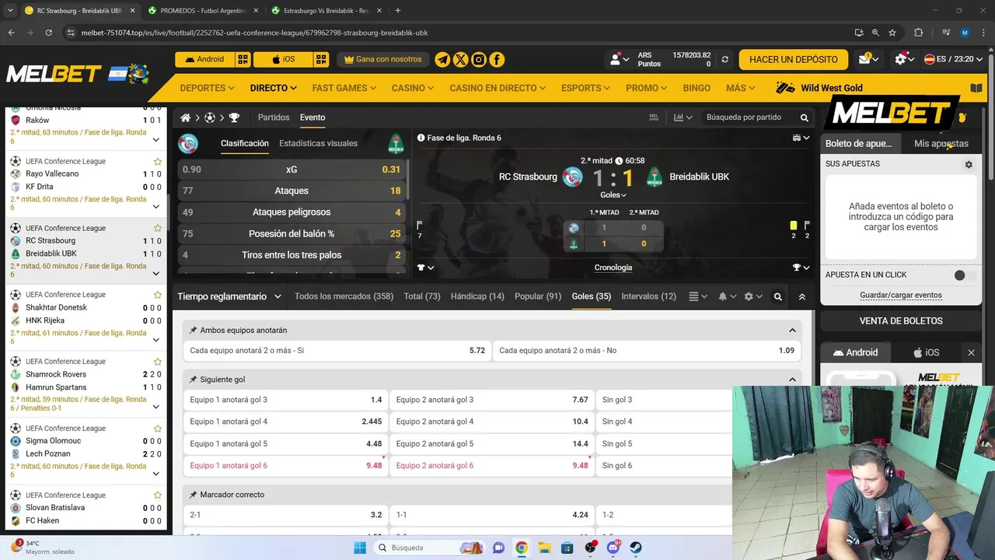This screenshot has width=995, height=560.
Task: Open the Tiempo reglamentario dropdown
Action: click(x=229, y=296)
